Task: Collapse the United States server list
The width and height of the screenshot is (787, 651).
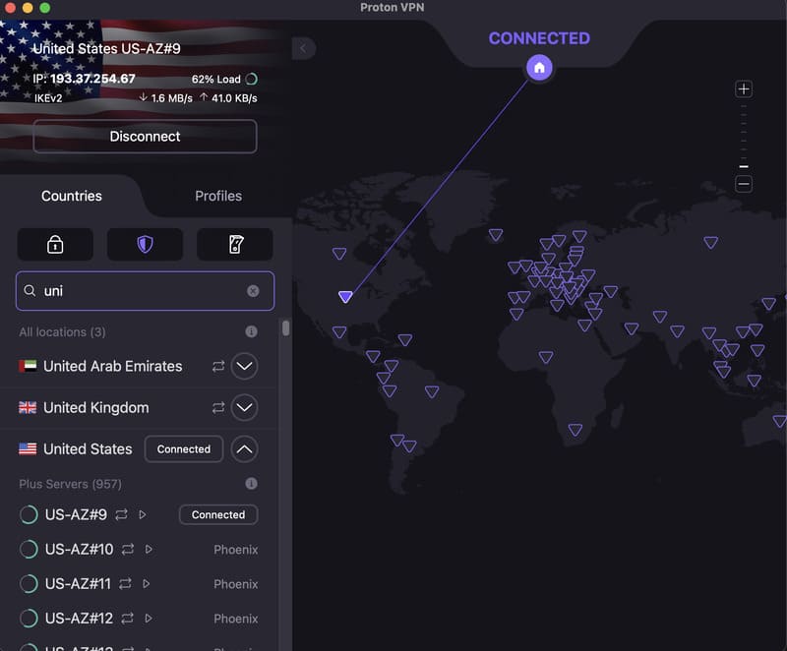Action: click(x=244, y=448)
